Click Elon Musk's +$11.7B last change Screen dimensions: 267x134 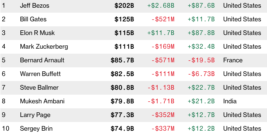tap(161, 33)
